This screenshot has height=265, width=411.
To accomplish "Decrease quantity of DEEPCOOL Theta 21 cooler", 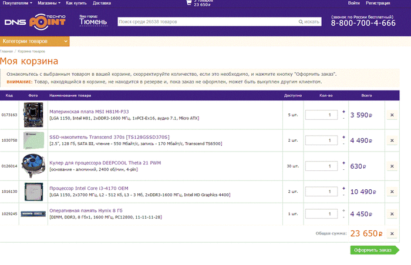I will [x=343, y=169].
